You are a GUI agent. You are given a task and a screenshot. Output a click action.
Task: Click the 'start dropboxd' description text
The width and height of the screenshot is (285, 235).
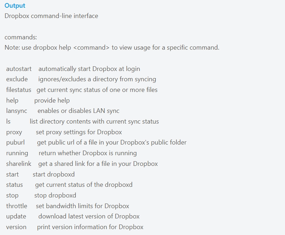(x=53, y=174)
